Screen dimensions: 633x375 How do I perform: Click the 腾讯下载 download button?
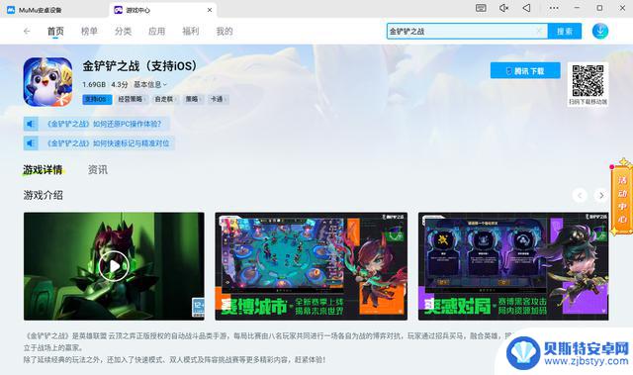click(x=525, y=70)
